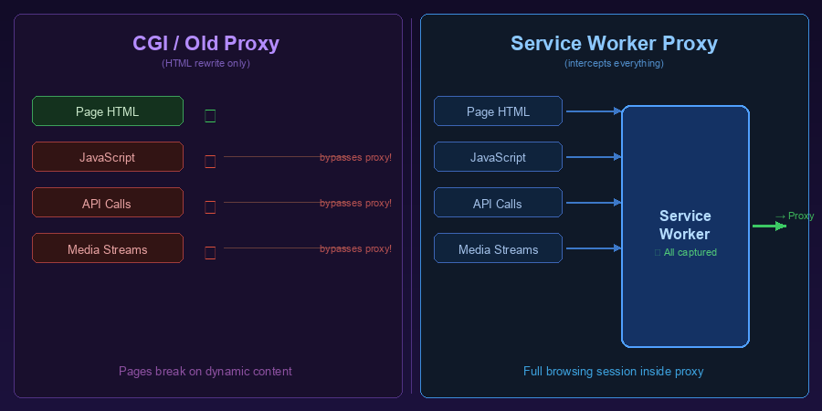
Task: Click the red status square beside JavaScript
Action: pos(210,162)
